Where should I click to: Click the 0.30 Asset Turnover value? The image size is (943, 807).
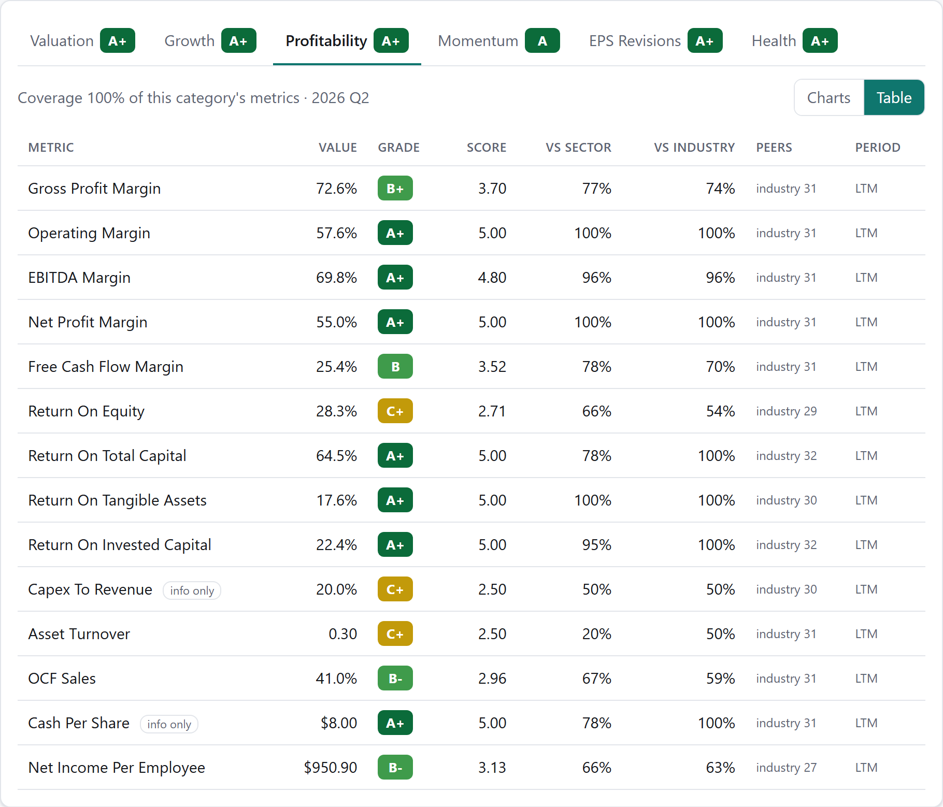coord(343,634)
